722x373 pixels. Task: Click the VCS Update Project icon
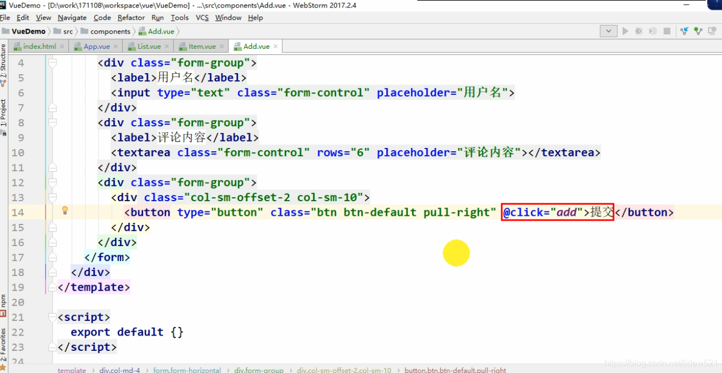pos(684,31)
